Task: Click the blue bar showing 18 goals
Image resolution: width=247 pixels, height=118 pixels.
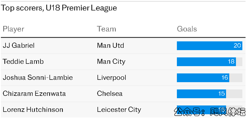Action: pyautogui.click(x=206, y=61)
